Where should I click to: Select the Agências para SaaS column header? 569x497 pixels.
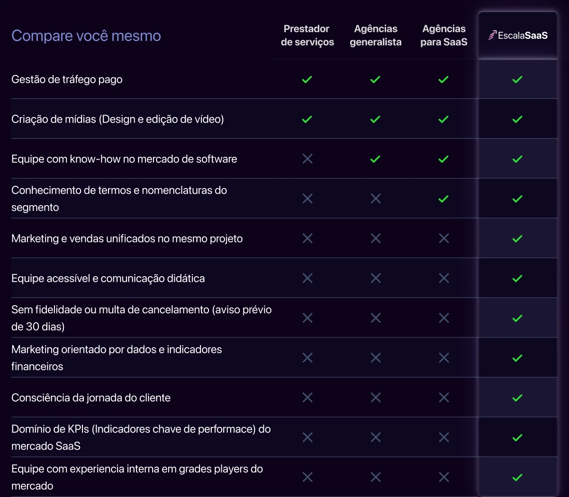point(444,36)
